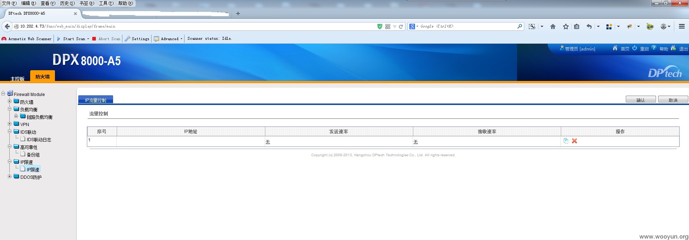Click the Abort Scan button

click(106, 39)
